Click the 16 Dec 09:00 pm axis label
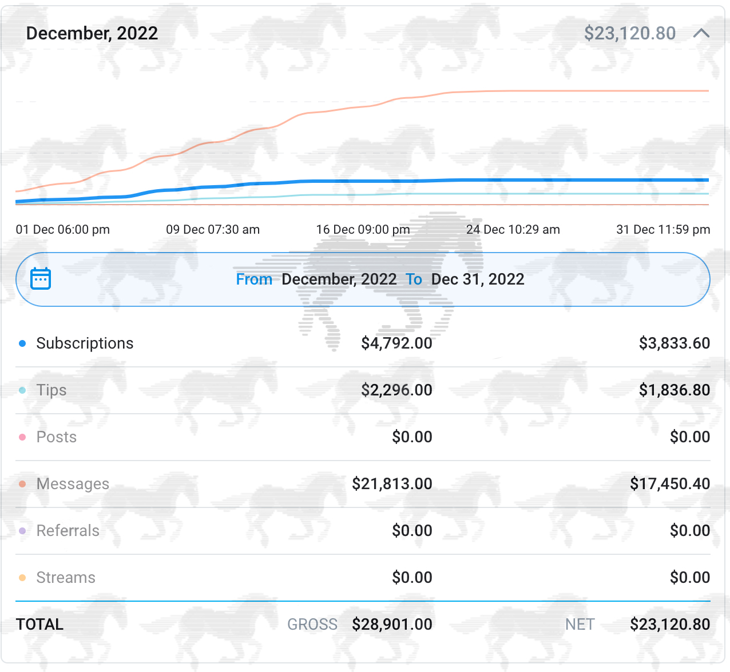This screenshot has width=730, height=672. coord(363,230)
